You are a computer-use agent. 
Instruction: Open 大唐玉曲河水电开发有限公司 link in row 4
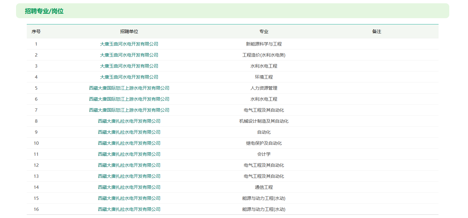129,77
